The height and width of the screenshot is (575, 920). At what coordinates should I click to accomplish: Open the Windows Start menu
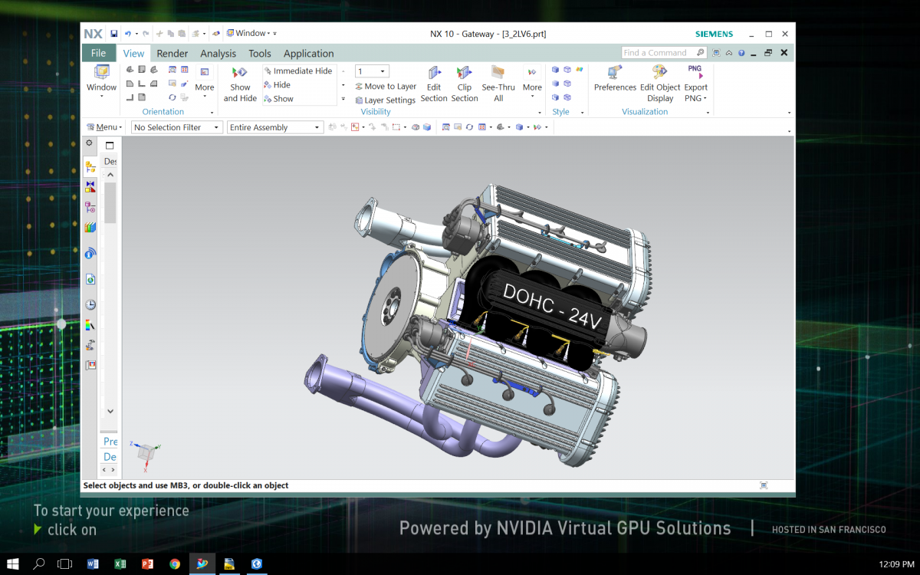13,563
